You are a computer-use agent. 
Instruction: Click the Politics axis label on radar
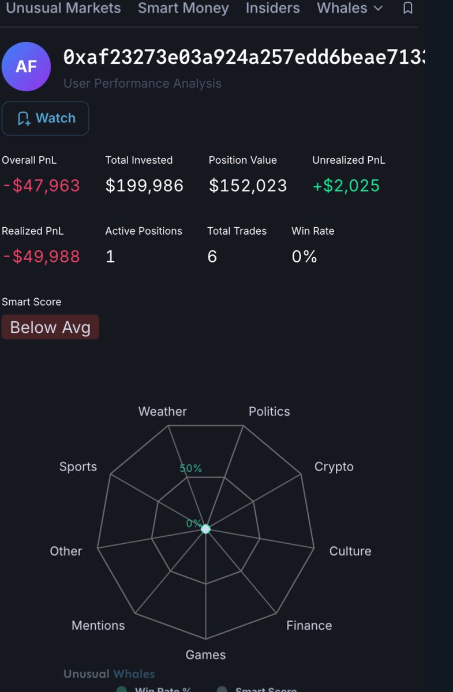click(269, 411)
